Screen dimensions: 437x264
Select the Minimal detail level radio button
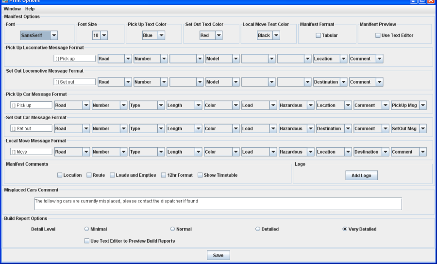(x=87, y=229)
